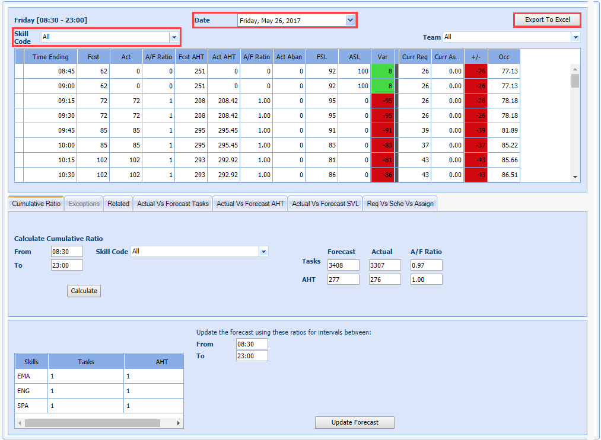Screen dimensions: 601x440
Task: Click the Cumulative Ratio From time field
Action: [x=66, y=252]
